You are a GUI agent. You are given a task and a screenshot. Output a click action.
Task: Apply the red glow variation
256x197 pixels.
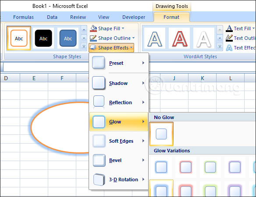coord(186,167)
